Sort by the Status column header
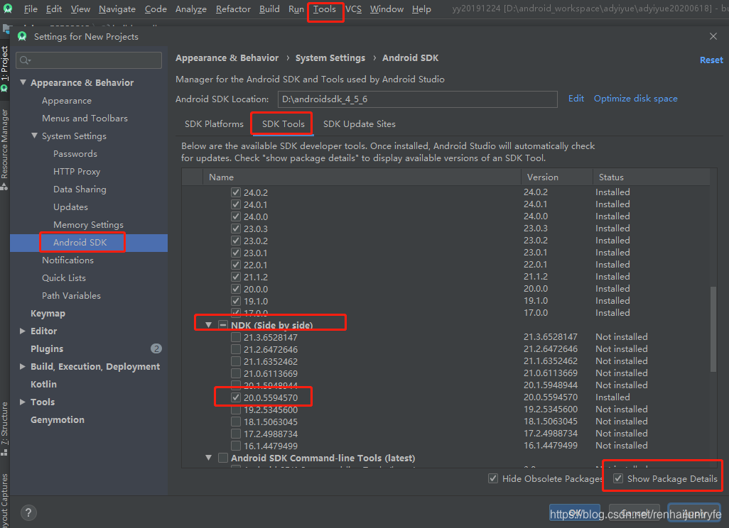The image size is (729, 528). click(x=652, y=177)
